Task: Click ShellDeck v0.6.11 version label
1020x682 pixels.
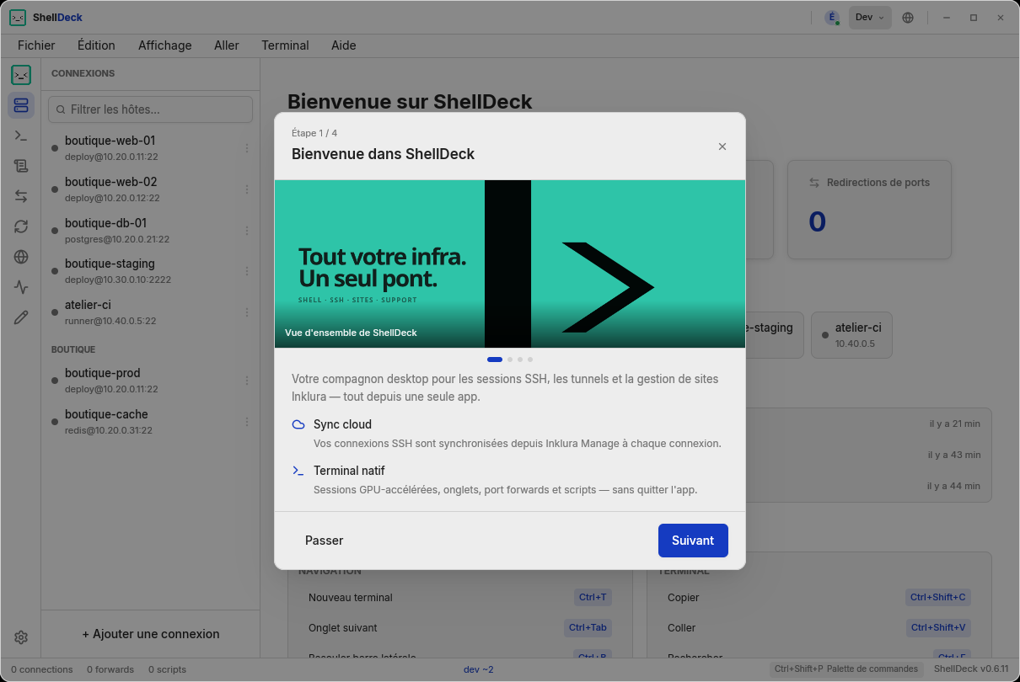Action: click(971, 669)
